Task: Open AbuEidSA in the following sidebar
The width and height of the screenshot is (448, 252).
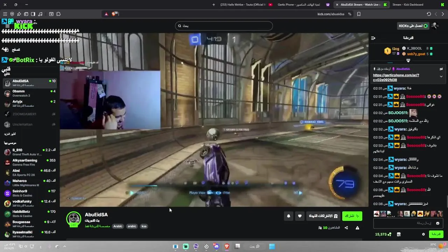Action: (29, 83)
